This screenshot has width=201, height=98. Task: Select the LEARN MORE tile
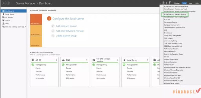(x=36, y=42)
